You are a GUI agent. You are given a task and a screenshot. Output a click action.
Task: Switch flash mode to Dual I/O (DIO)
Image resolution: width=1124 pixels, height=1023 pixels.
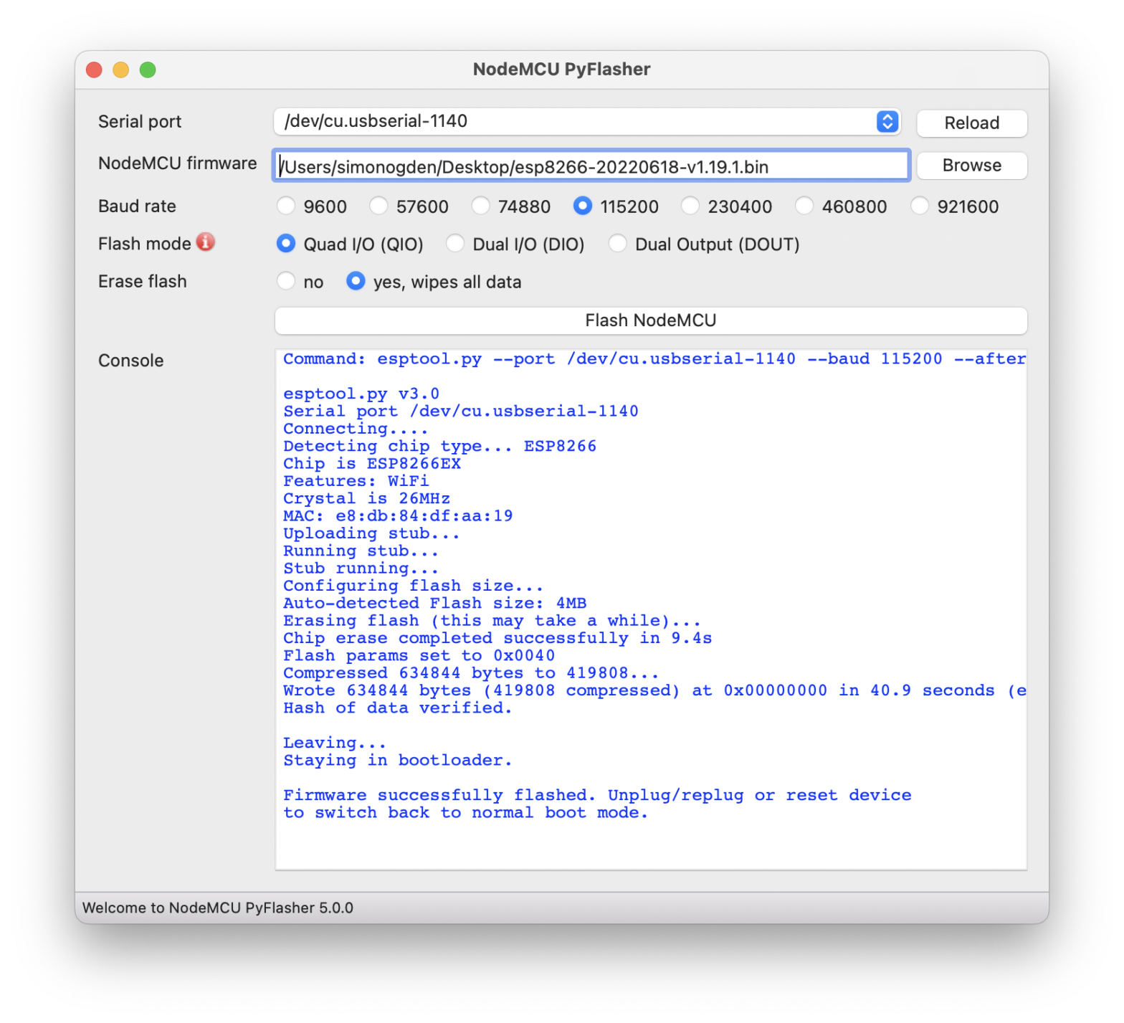pos(455,244)
